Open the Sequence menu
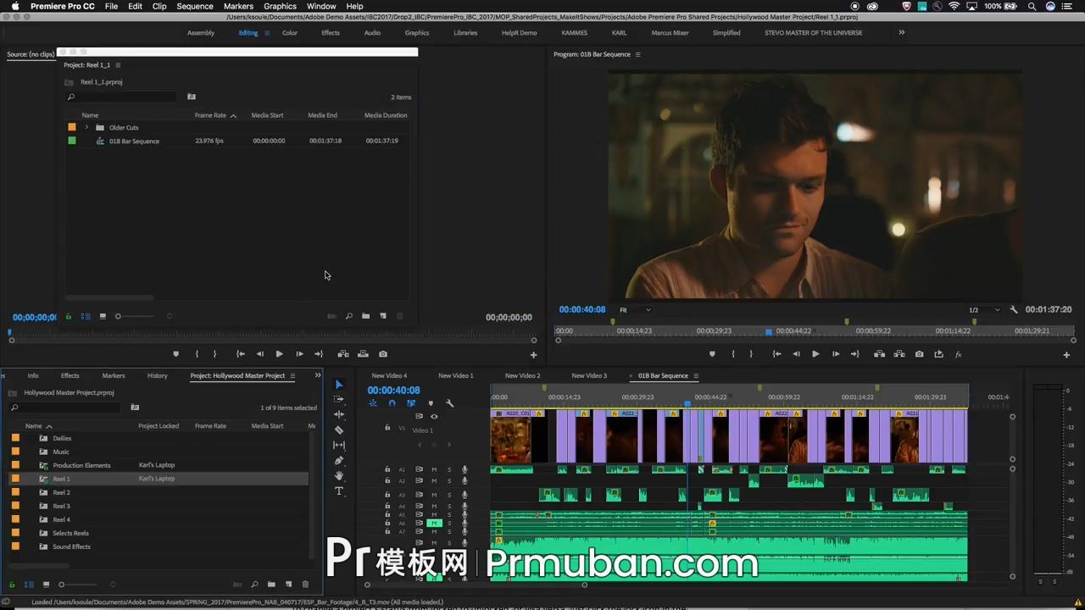Viewport: 1085px width, 610px height. [x=194, y=6]
